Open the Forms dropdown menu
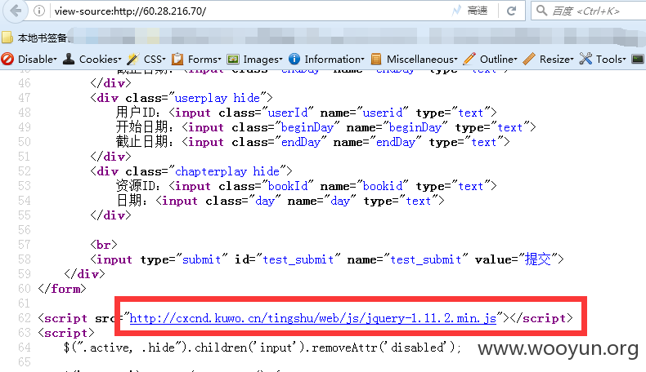 (196, 60)
